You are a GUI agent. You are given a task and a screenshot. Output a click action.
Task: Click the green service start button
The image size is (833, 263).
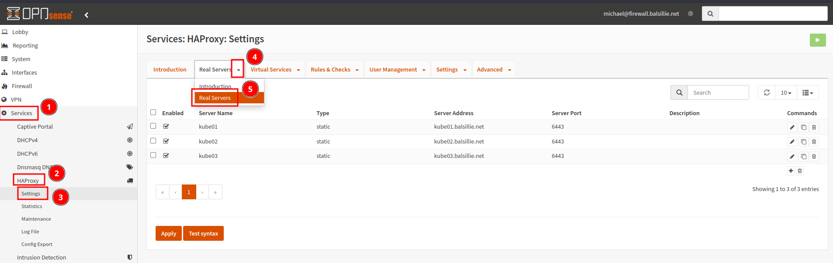pos(818,40)
